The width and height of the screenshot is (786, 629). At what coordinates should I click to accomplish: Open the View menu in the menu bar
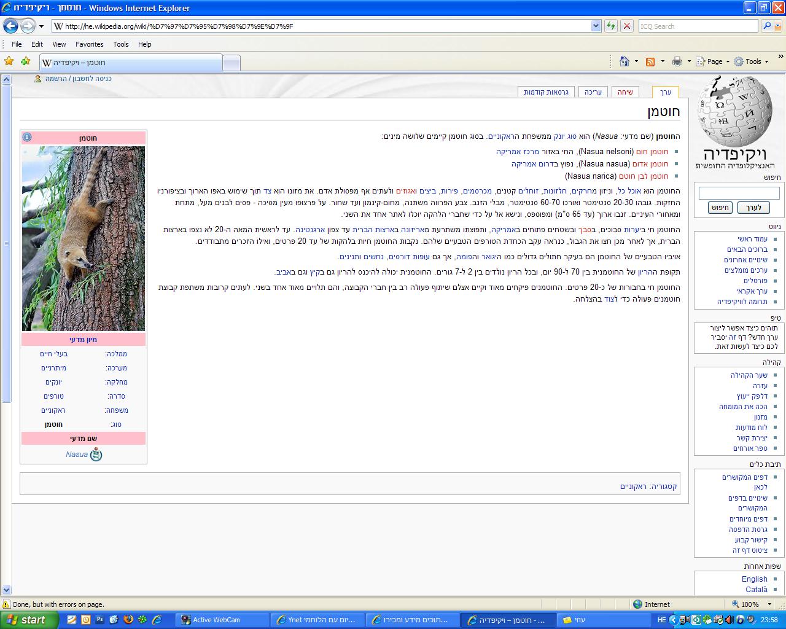(x=59, y=44)
